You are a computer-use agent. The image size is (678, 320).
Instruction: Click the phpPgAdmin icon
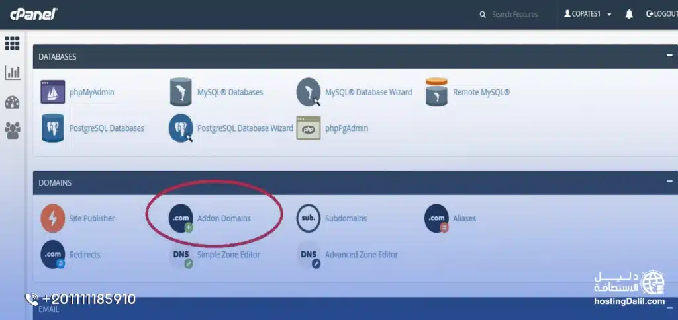tap(309, 128)
